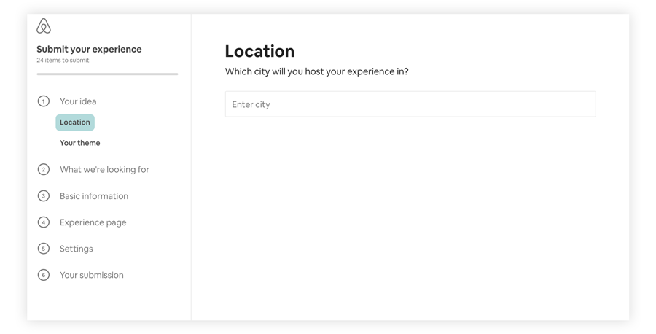656x334 pixels.
Task: Open the Settings step
Action: click(x=76, y=249)
